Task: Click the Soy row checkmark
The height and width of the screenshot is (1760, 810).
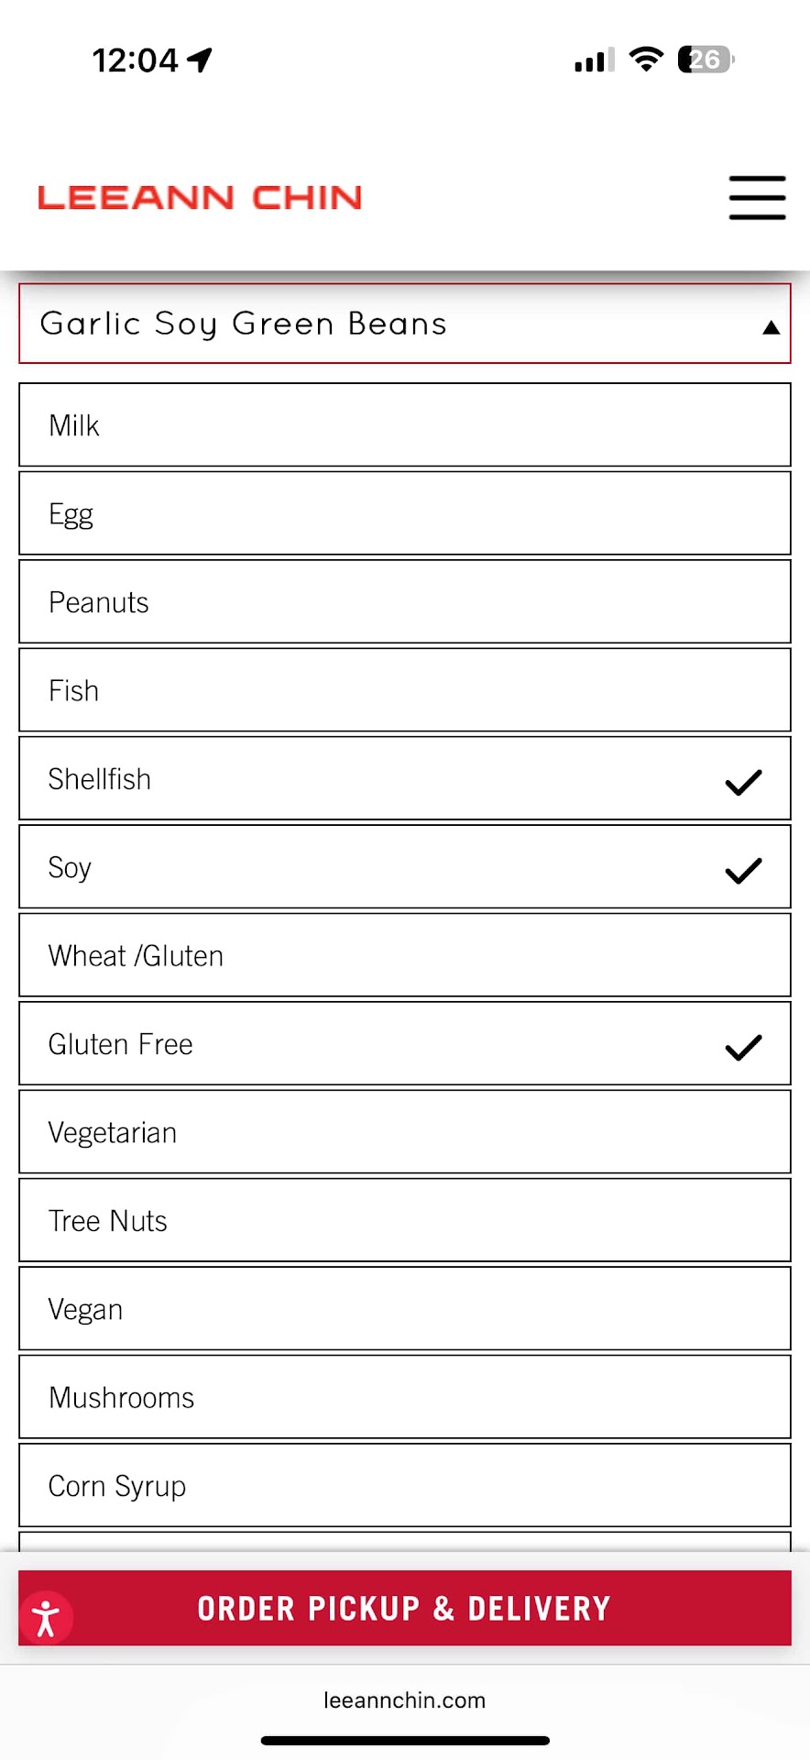Action: pyautogui.click(x=743, y=869)
